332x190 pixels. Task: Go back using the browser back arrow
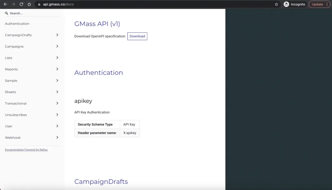point(6,4)
